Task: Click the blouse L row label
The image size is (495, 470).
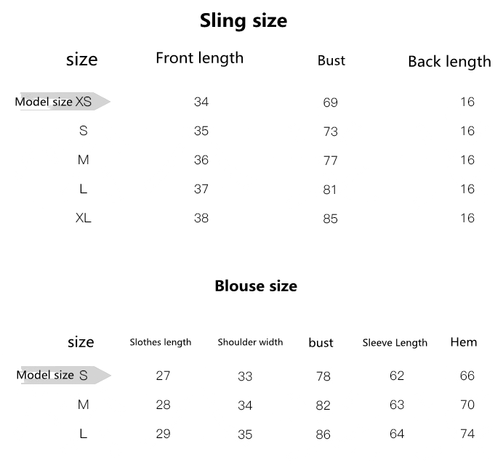Action: 83,434
